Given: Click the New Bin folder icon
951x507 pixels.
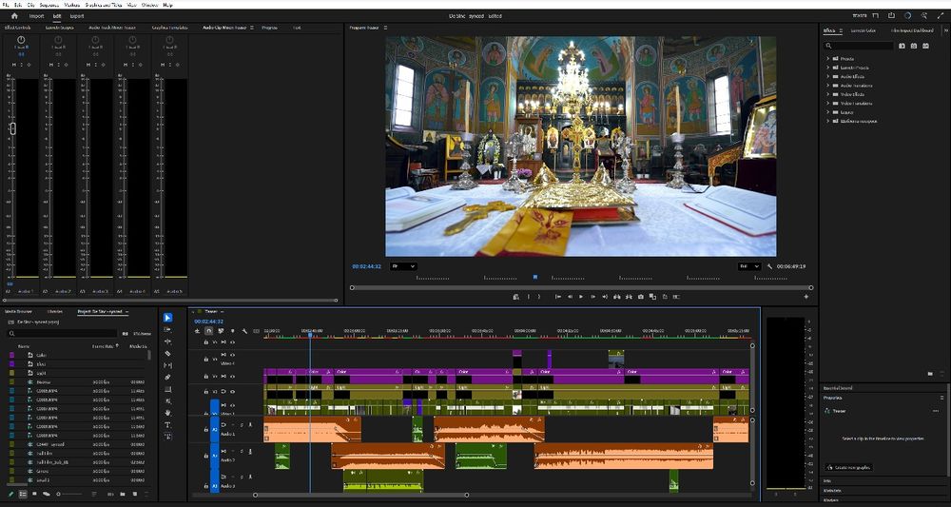Looking at the screenshot, I should 123,495.
